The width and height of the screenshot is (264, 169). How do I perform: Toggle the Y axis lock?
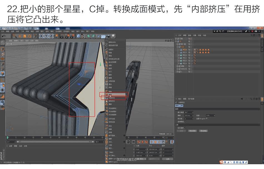[46, 36]
